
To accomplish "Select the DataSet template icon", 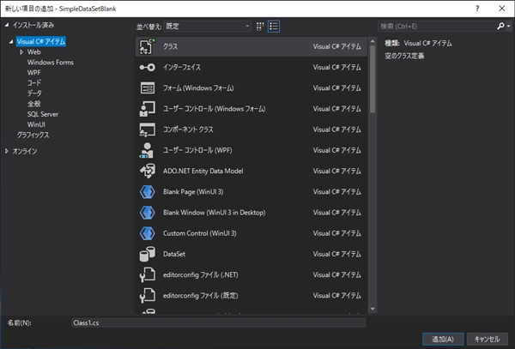I will click(147, 254).
